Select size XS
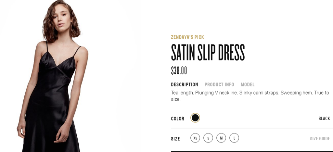This screenshot has height=152, width=333. click(x=195, y=138)
